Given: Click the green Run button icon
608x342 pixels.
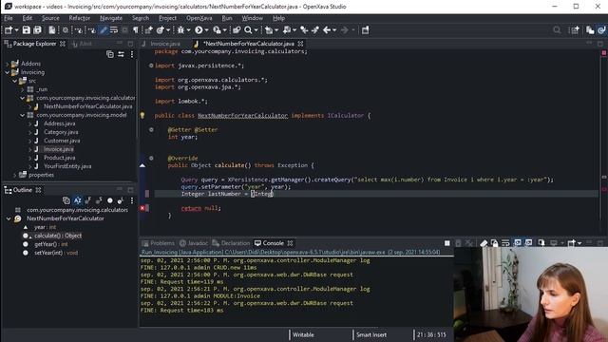Looking at the screenshot, I should (199, 29).
